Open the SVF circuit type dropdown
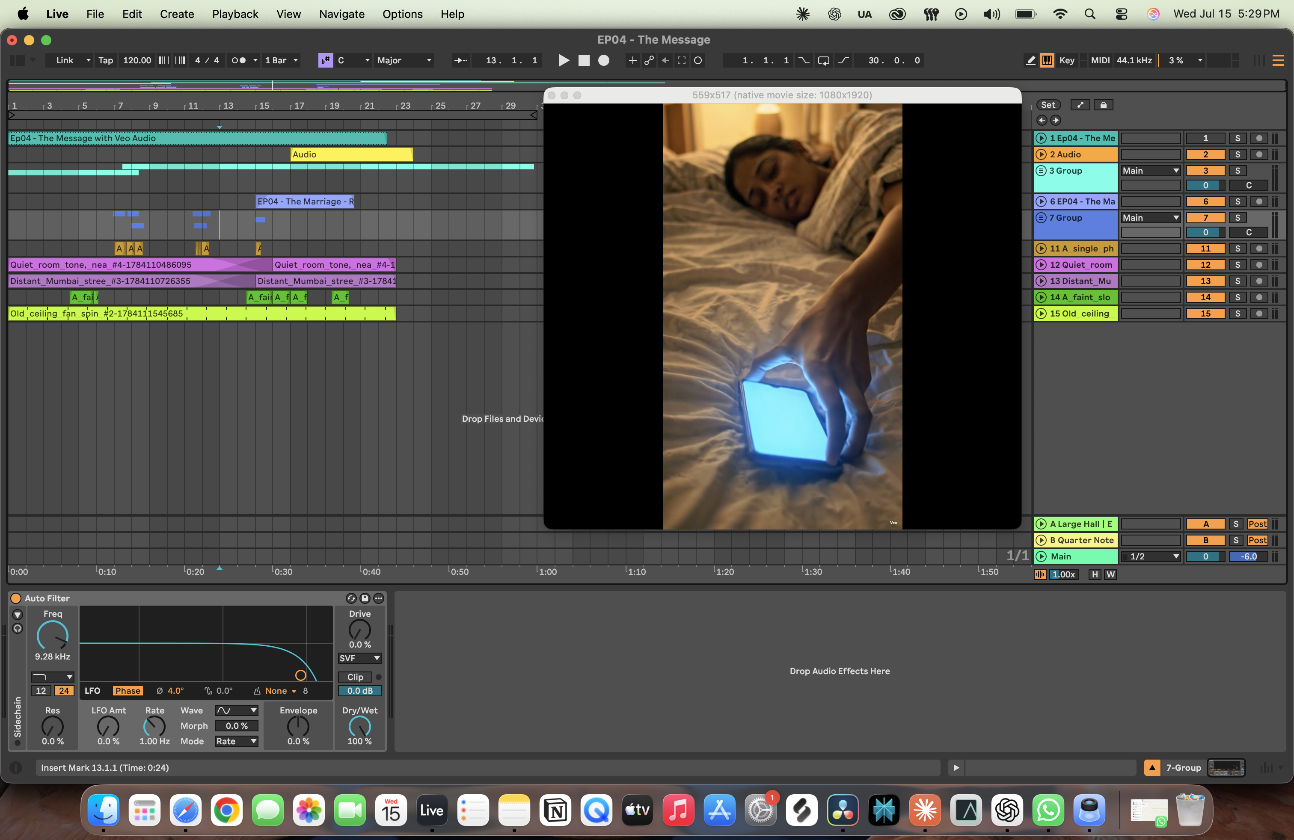 pyautogui.click(x=359, y=658)
